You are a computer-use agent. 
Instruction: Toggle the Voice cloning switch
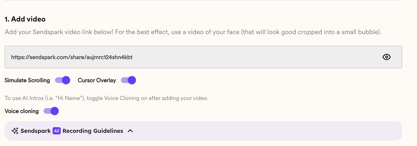coord(51,111)
